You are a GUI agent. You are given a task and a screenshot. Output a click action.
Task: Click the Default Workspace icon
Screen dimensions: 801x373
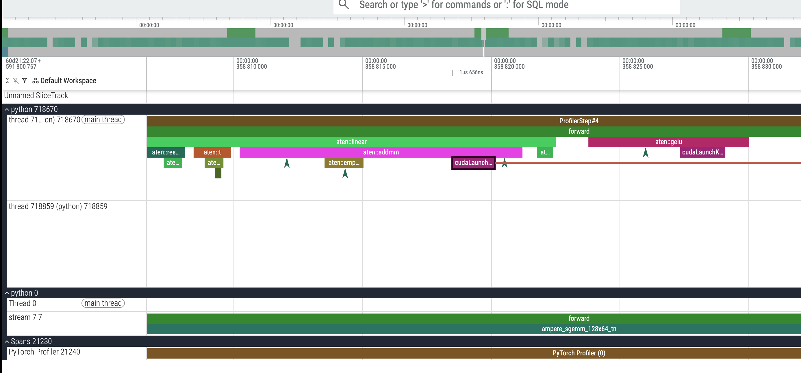(36, 81)
